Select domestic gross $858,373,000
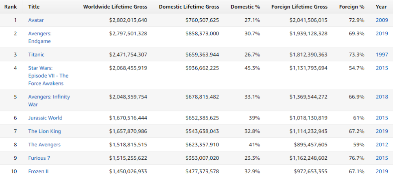Image resolution: width=393 pixels, height=176 pixels. click(202, 34)
